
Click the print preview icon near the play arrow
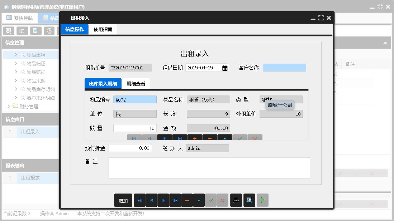click(249, 200)
